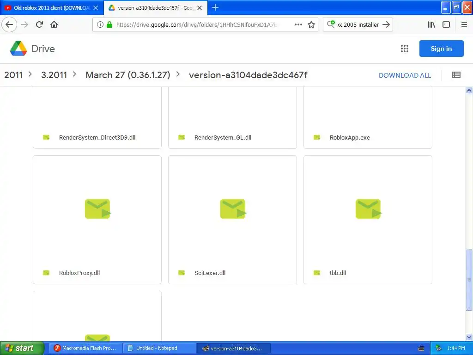Close the Old roblox 2011 client tab
The width and height of the screenshot is (473, 355).
click(x=96, y=8)
